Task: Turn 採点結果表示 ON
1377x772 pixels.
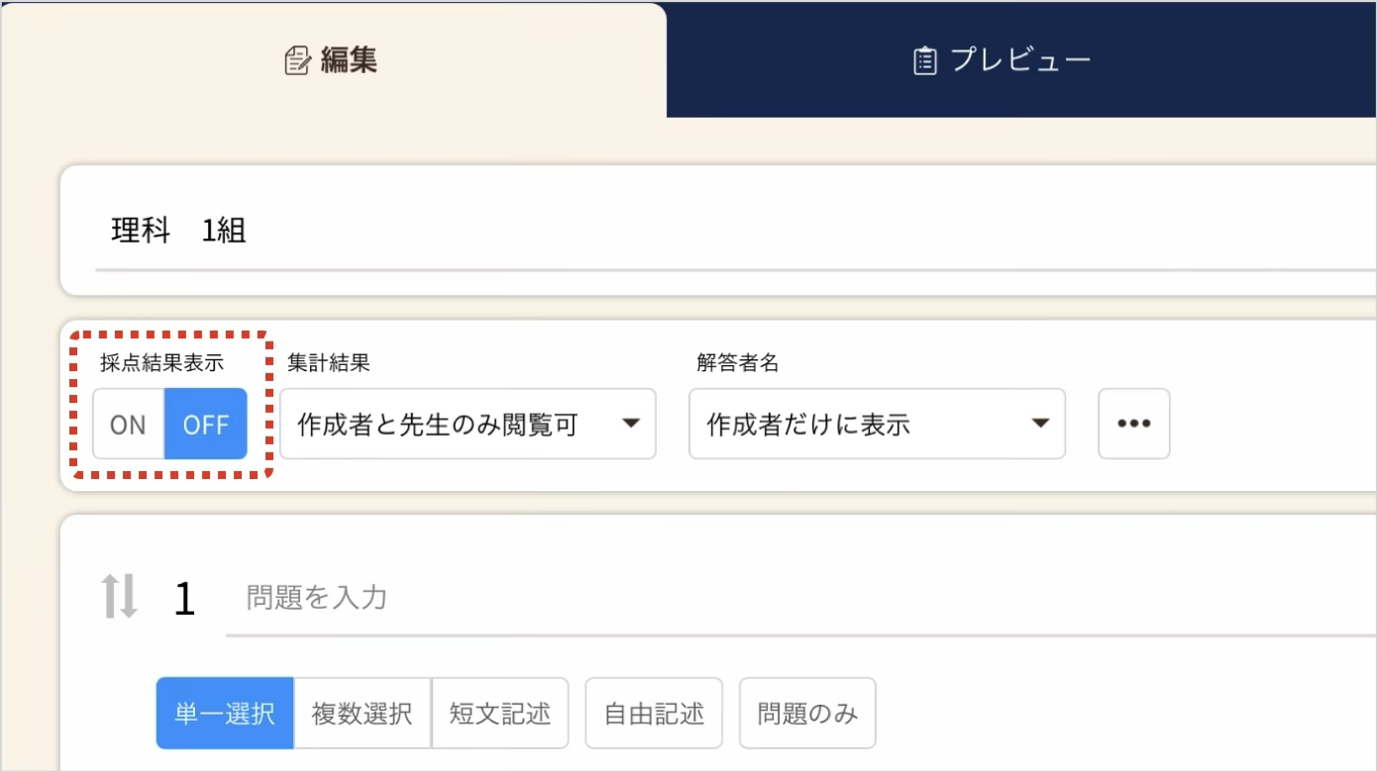Action: pyautogui.click(x=129, y=424)
